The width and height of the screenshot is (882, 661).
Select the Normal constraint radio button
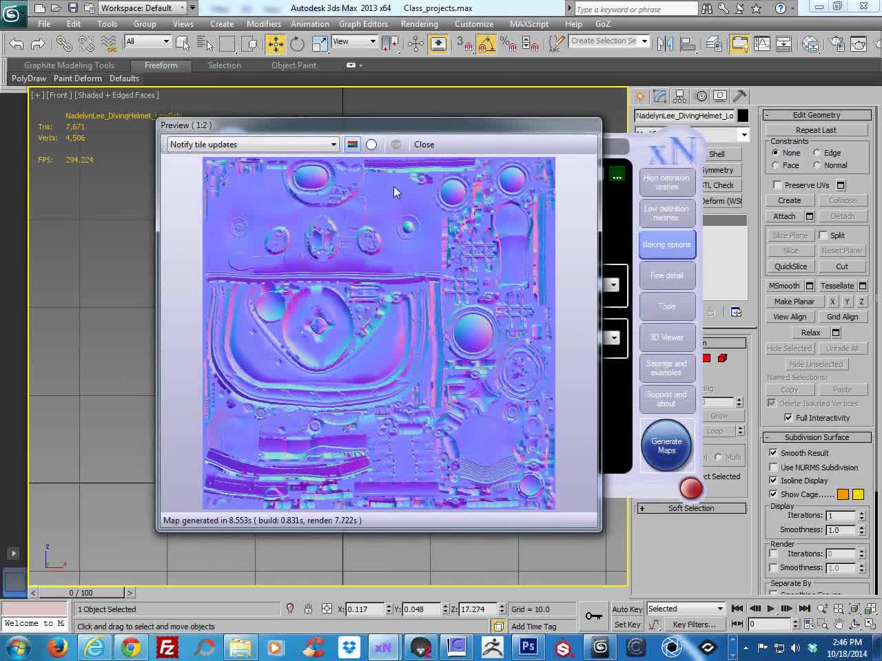(x=817, y=165)
